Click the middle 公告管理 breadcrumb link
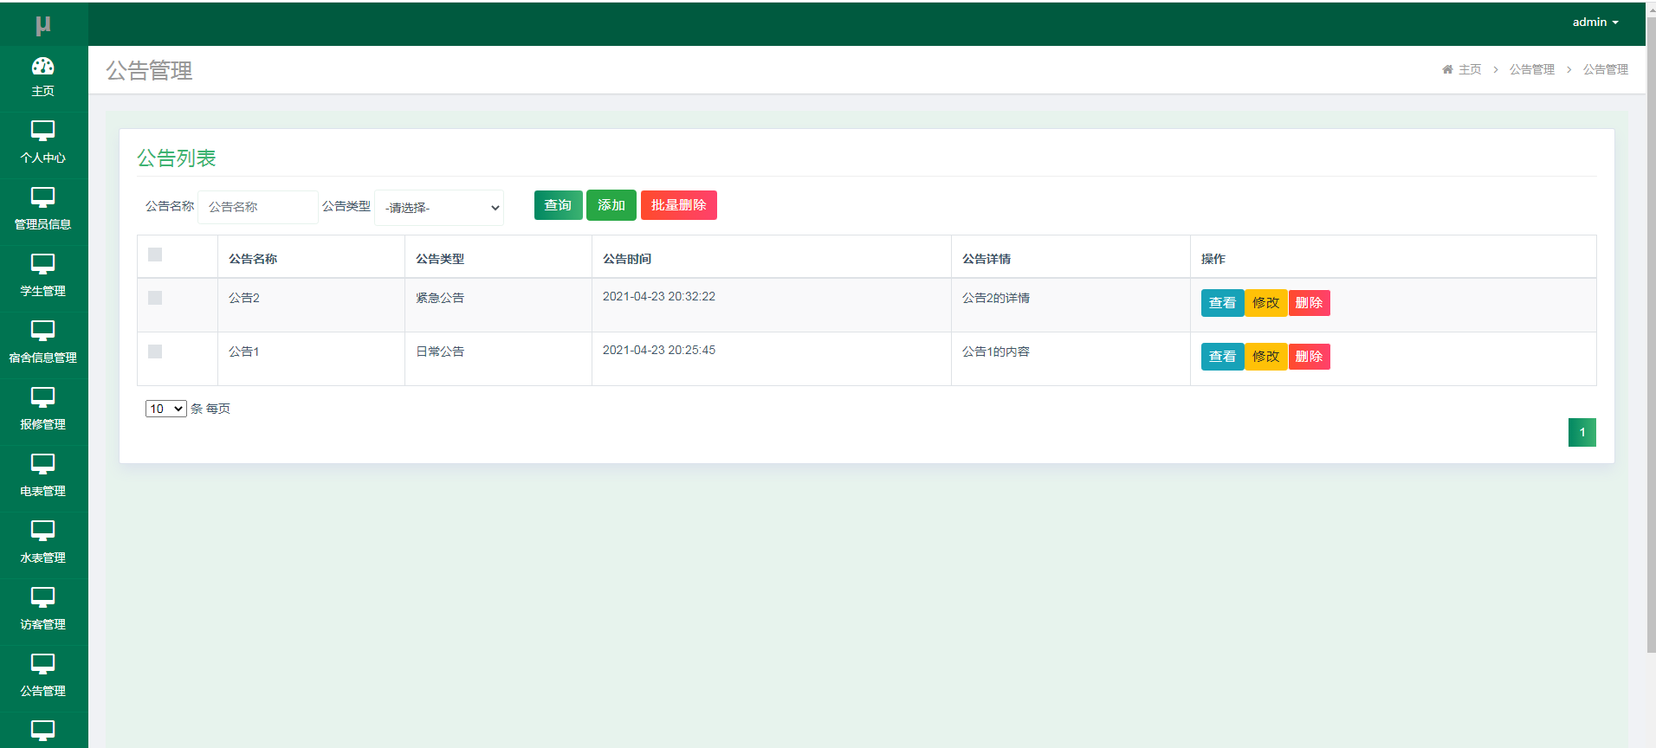 (1532, 69)
